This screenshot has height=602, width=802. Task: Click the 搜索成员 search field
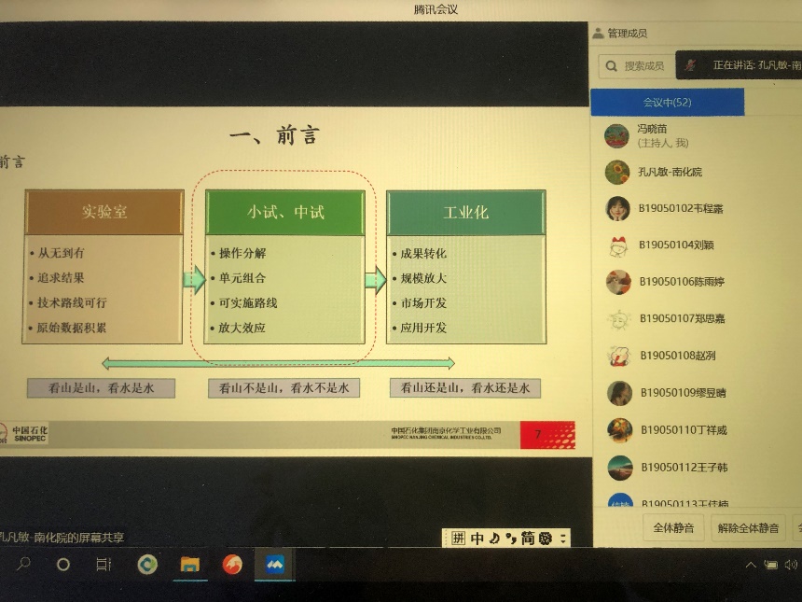pyautogui.click(x=643, y=66)
